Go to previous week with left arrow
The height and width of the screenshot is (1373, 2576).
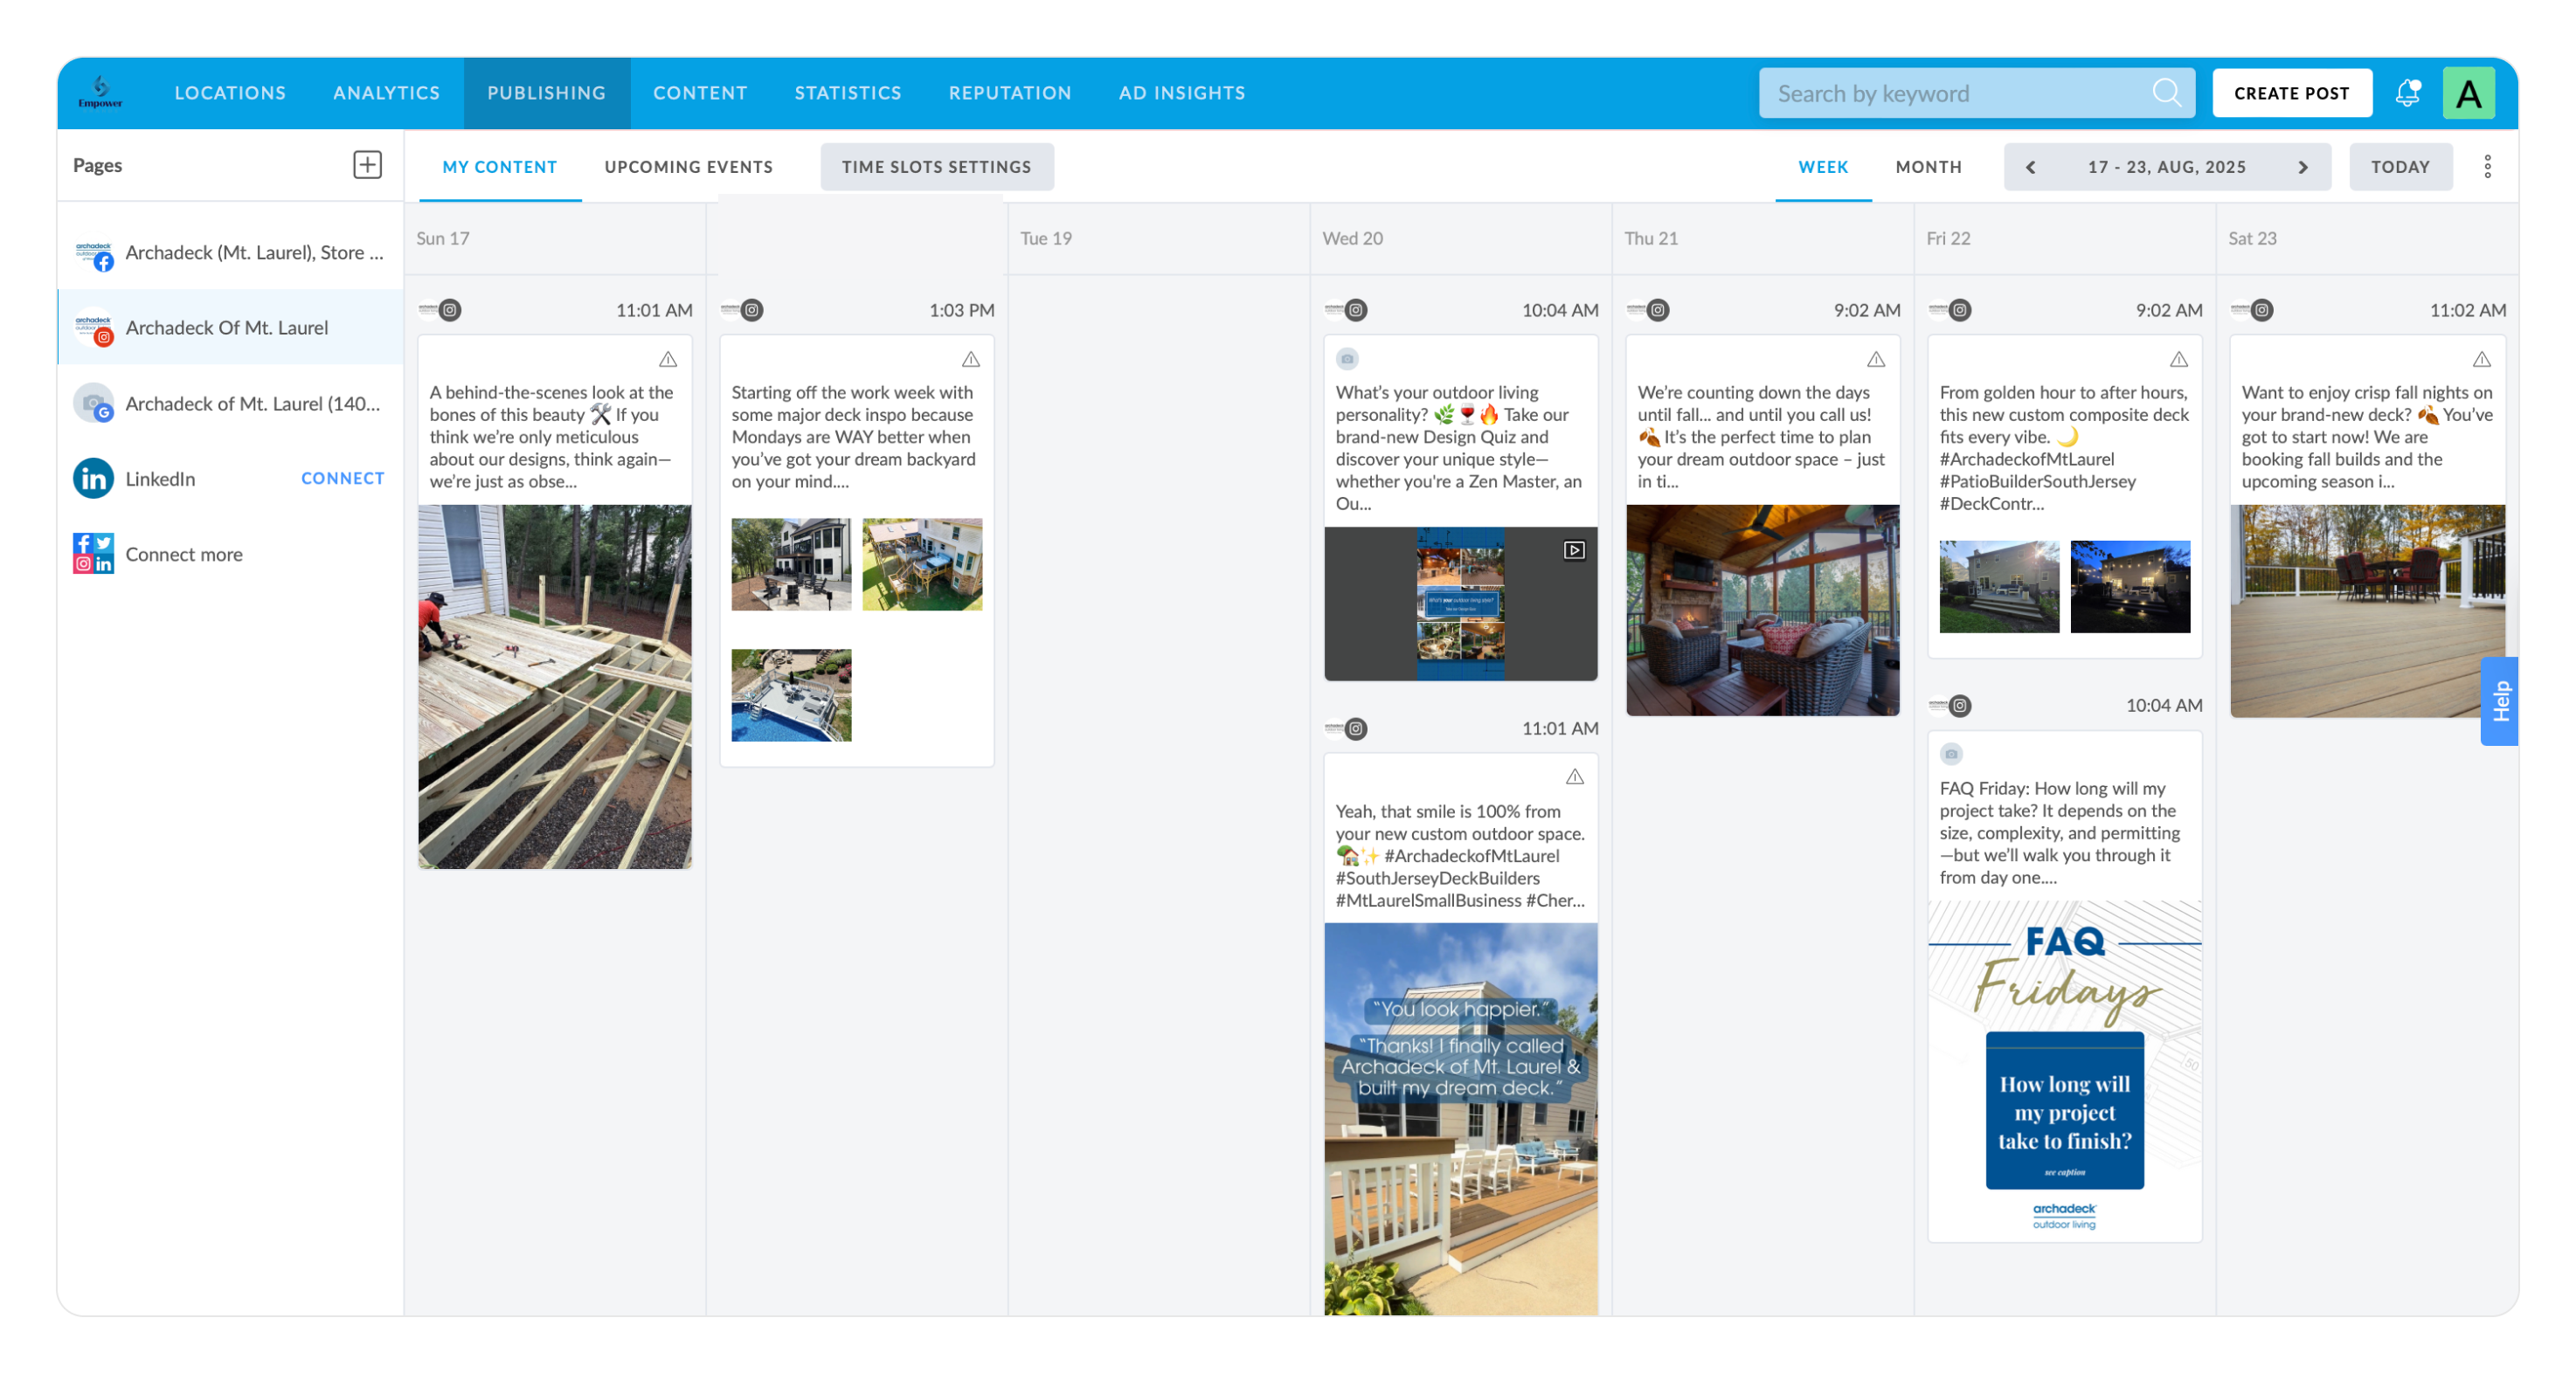tap(2030, 167)
